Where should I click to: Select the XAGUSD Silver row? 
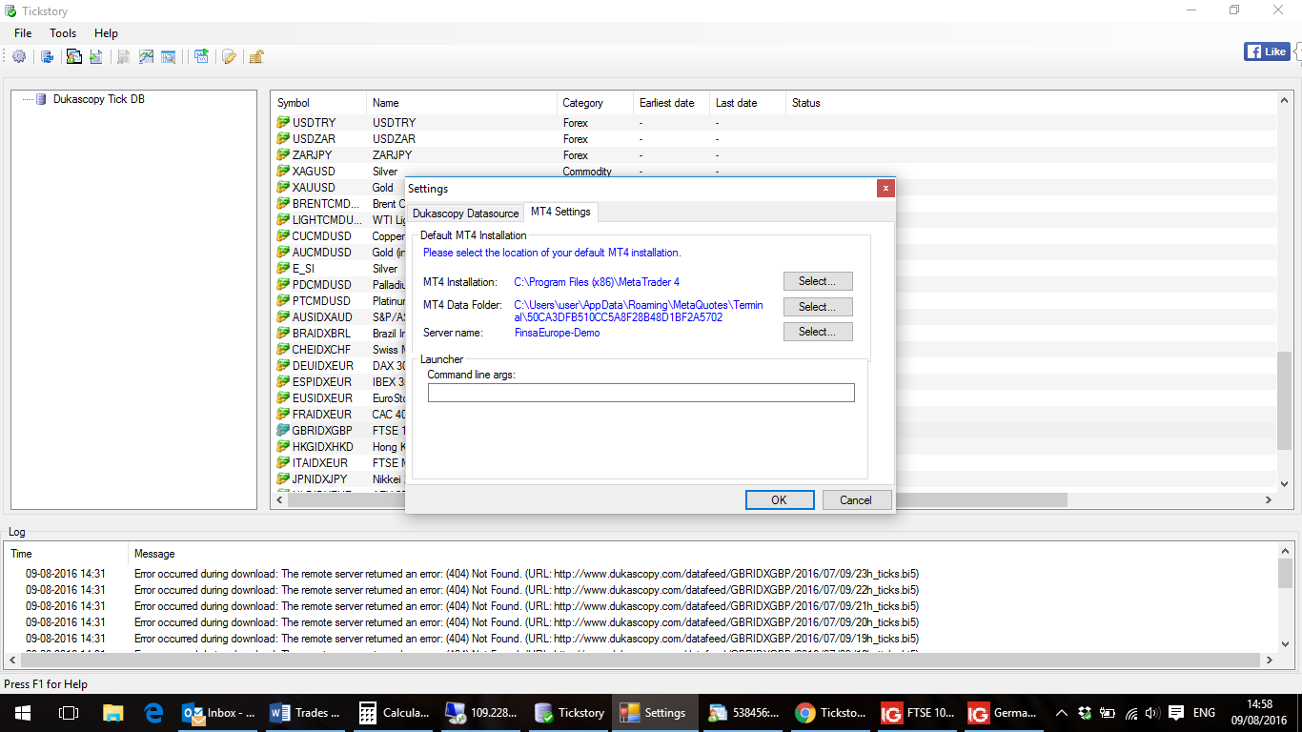coord(774,172)
